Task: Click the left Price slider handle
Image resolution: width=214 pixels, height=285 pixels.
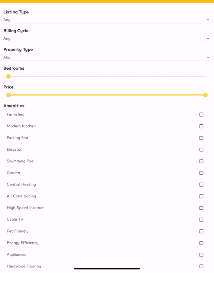Action: (9, 95)
